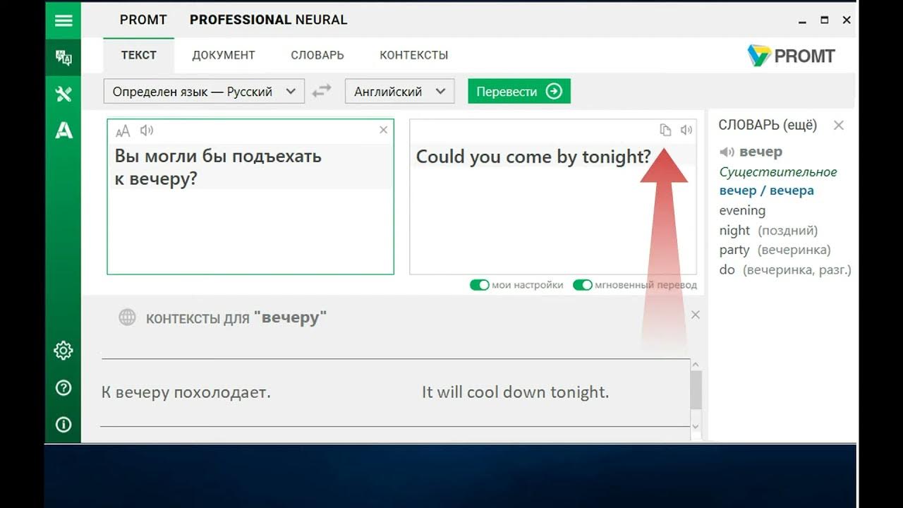Select translation 'evening' in dictionary
The image size is (903, 508).
coord(742,210)
